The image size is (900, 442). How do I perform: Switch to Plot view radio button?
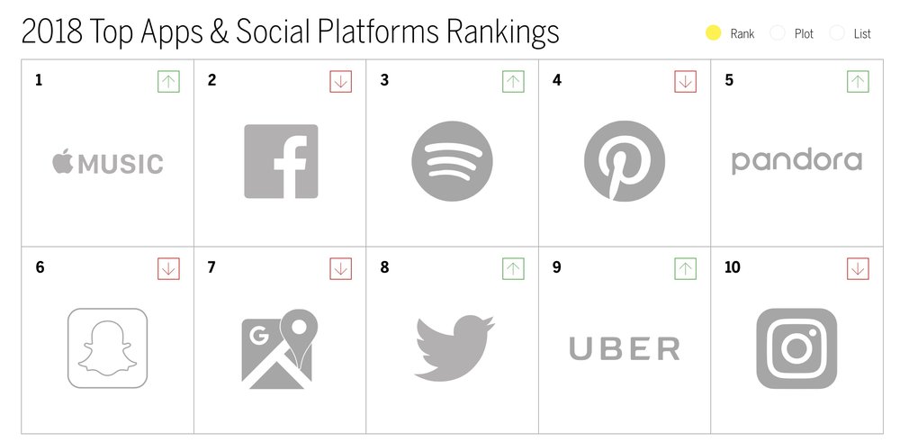(x=778, y=33)
